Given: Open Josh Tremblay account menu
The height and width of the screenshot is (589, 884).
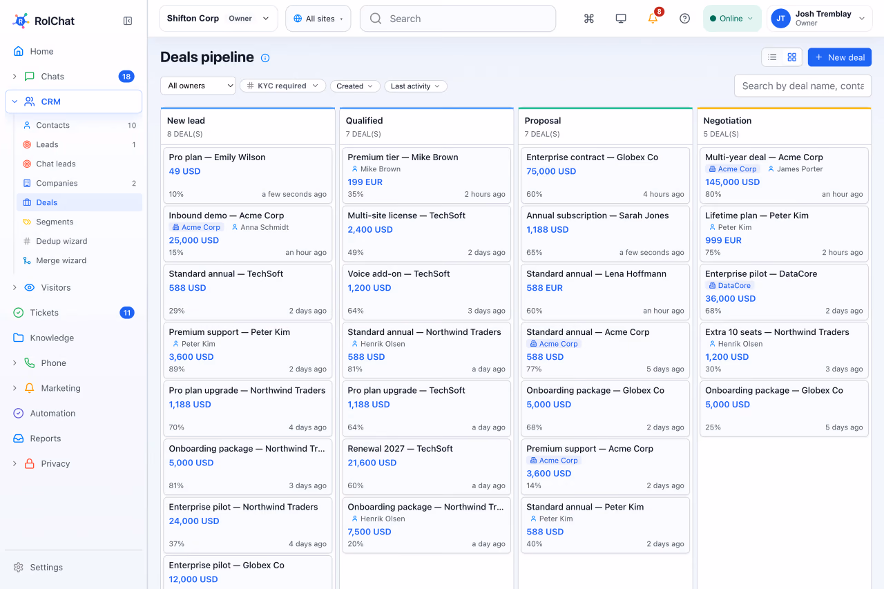Looking at the screenshot, I should pyautogui.click(x=819, y=19).
